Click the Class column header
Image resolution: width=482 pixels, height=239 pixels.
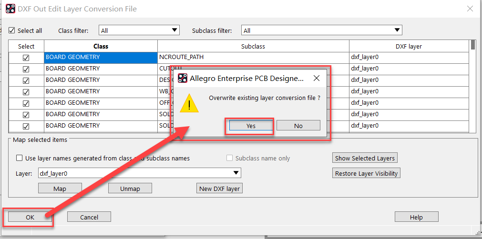(101, 46)
